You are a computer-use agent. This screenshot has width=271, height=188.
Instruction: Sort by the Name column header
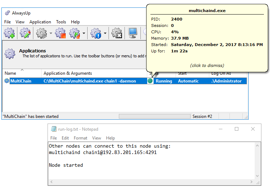click(22, 73)
